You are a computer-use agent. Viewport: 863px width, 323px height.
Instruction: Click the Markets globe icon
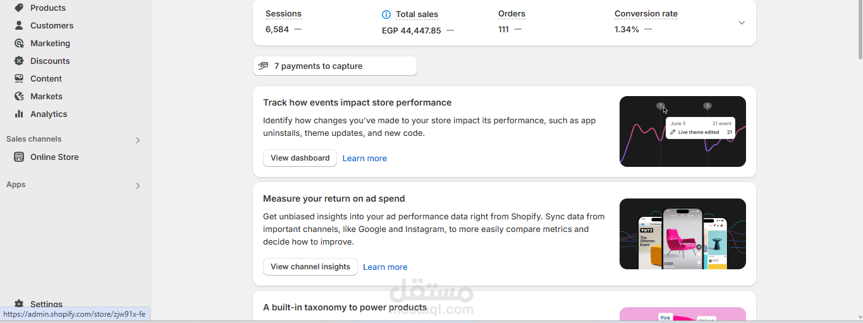tap(19, 96)
